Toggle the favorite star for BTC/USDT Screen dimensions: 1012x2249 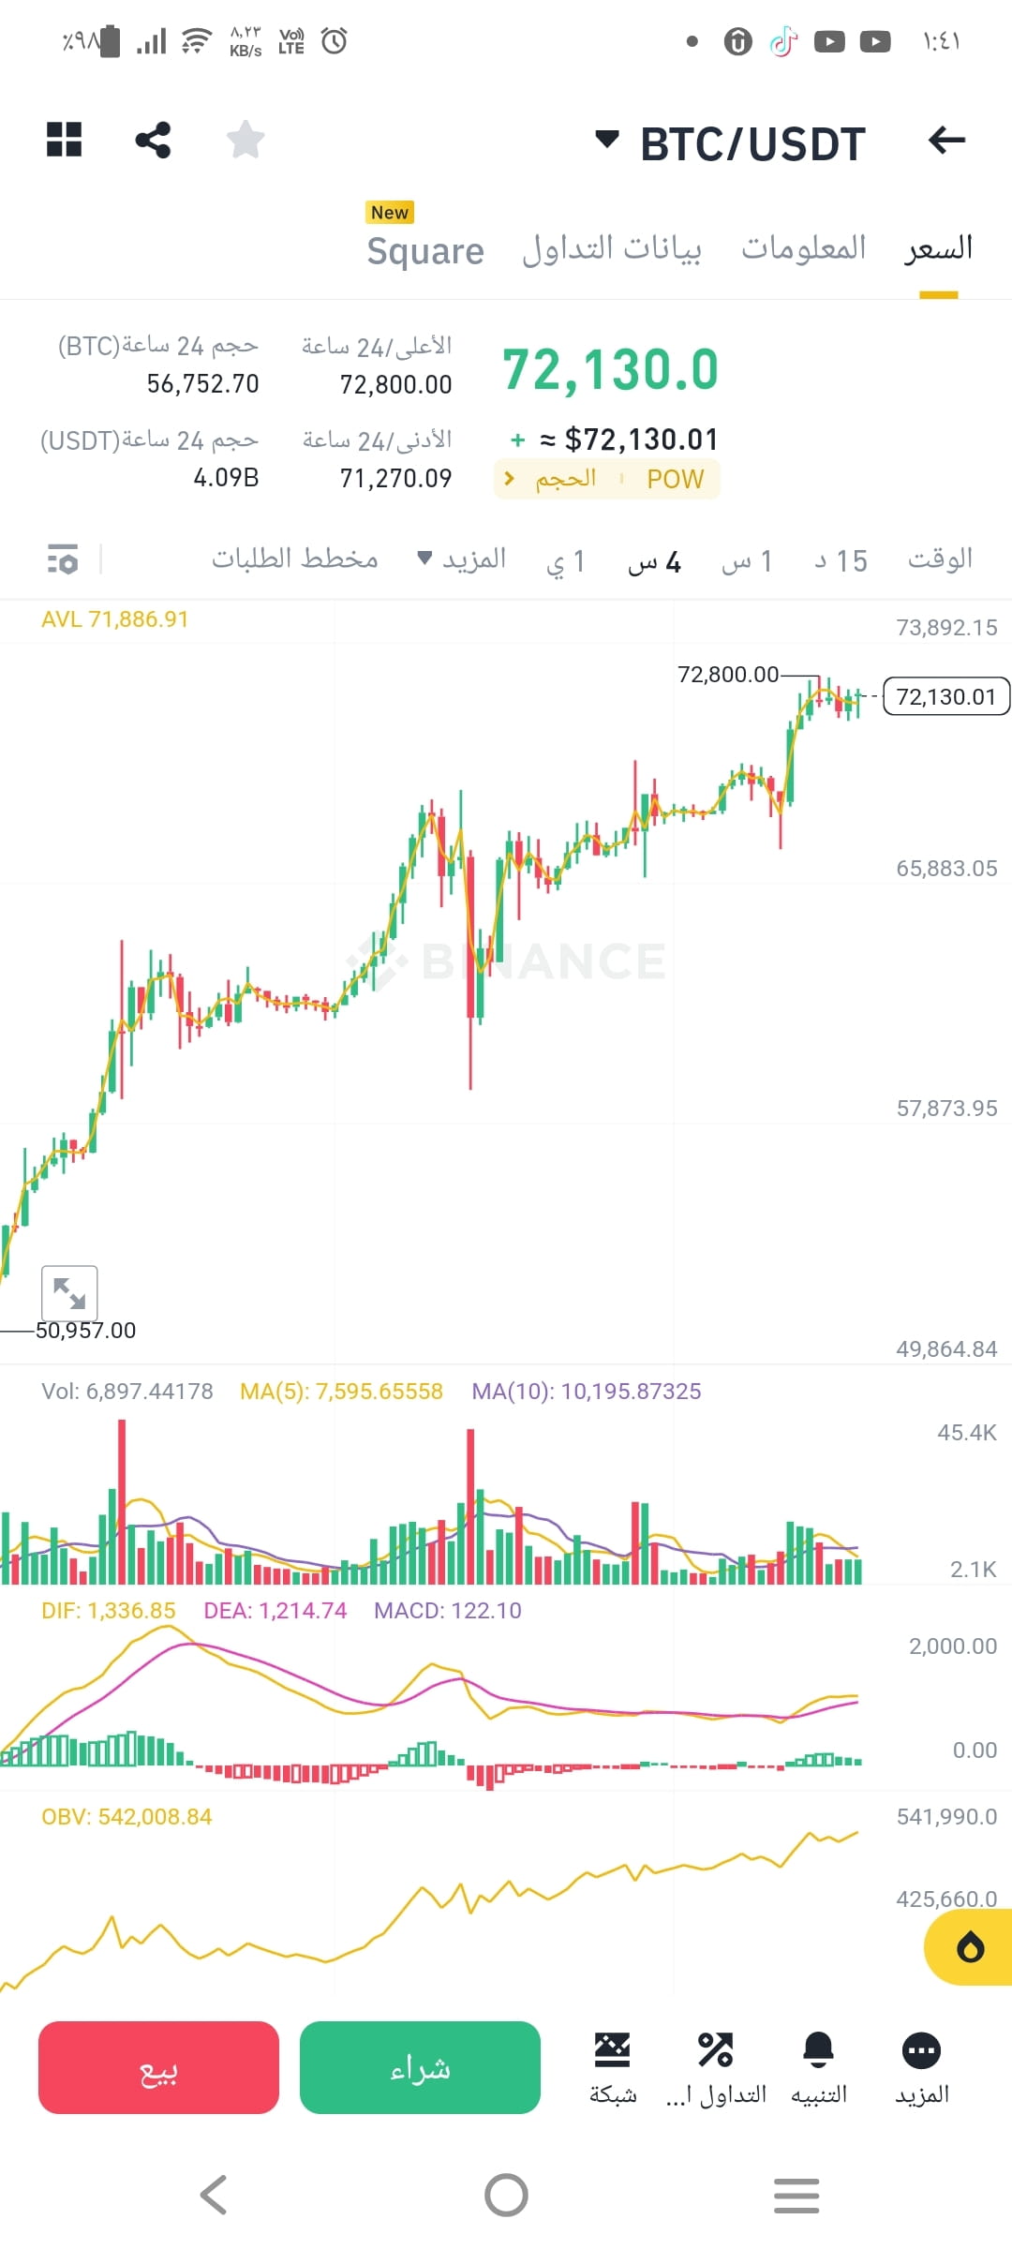(x=246, y=140)
